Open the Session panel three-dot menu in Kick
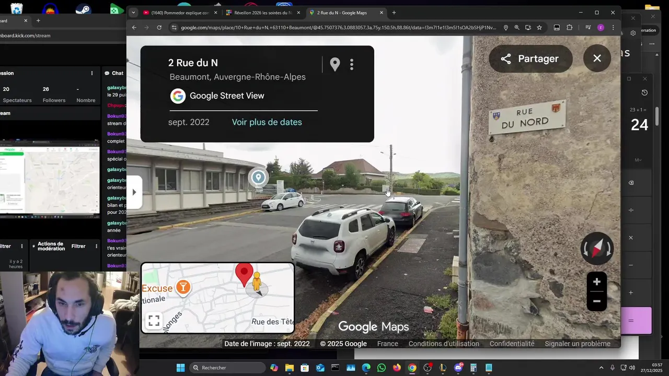 (92, 73)
